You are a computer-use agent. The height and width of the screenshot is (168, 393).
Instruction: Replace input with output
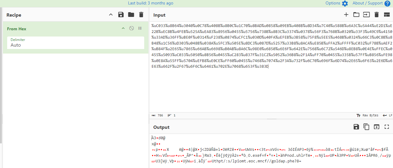(x=377, y=127)
